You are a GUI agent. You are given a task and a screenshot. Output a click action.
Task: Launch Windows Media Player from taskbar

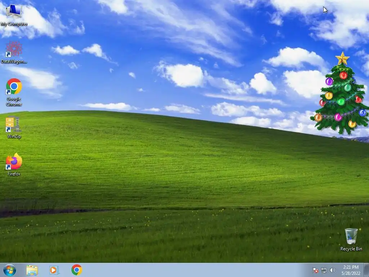point(54,270)
